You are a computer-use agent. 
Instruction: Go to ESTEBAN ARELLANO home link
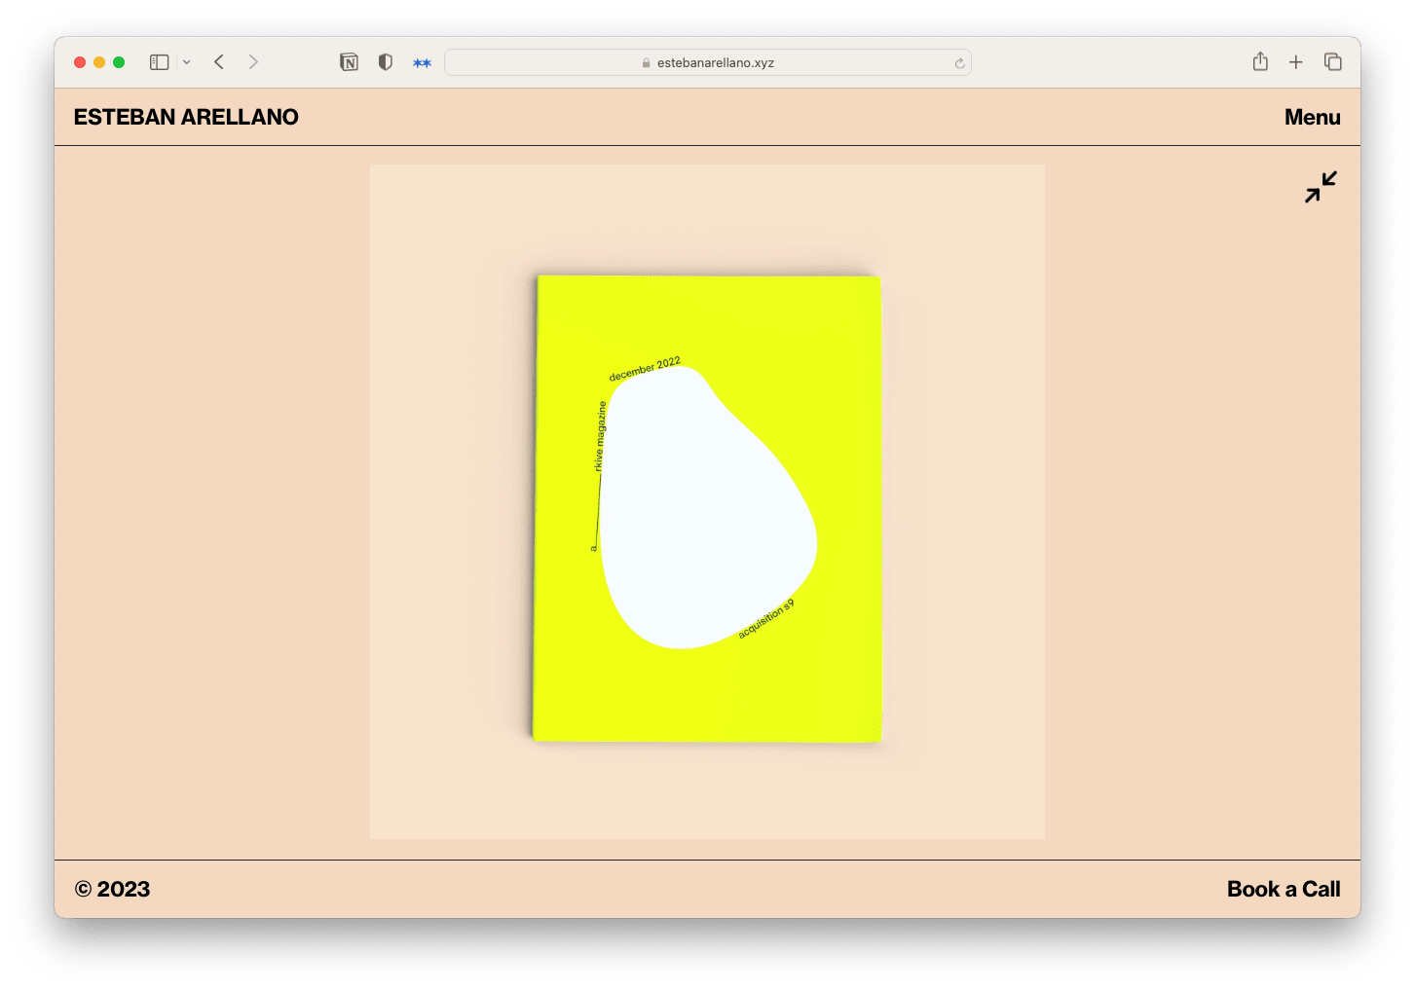(x=186, y=117)
